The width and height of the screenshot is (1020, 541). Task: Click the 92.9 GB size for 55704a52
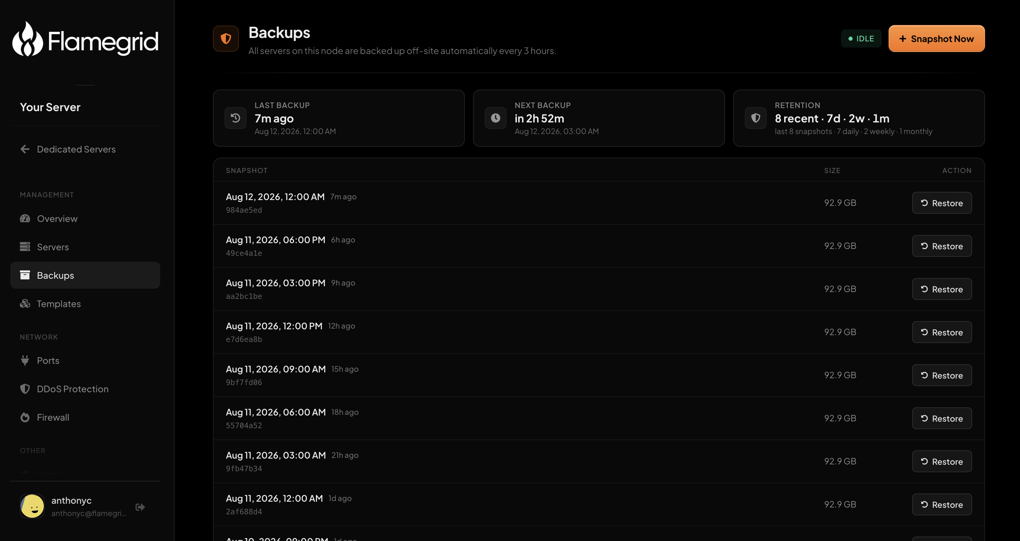click(x=840, y=418)
